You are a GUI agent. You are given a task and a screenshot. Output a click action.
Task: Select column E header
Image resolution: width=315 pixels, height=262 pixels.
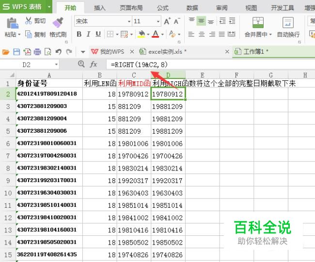point(202,75)
